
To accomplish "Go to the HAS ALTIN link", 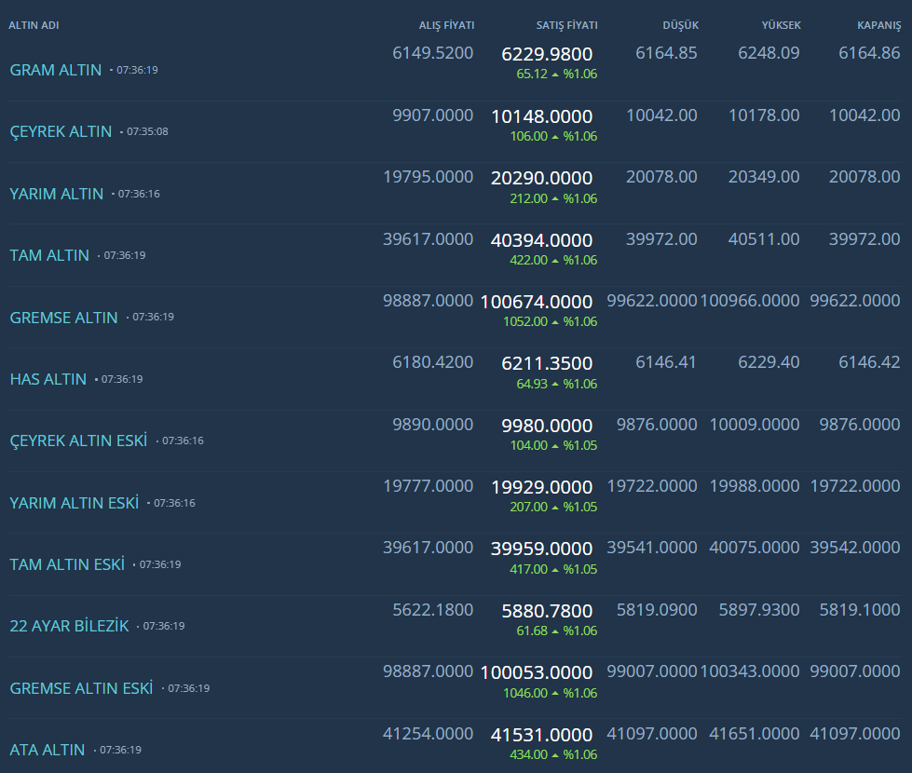I will coord(48,379).
